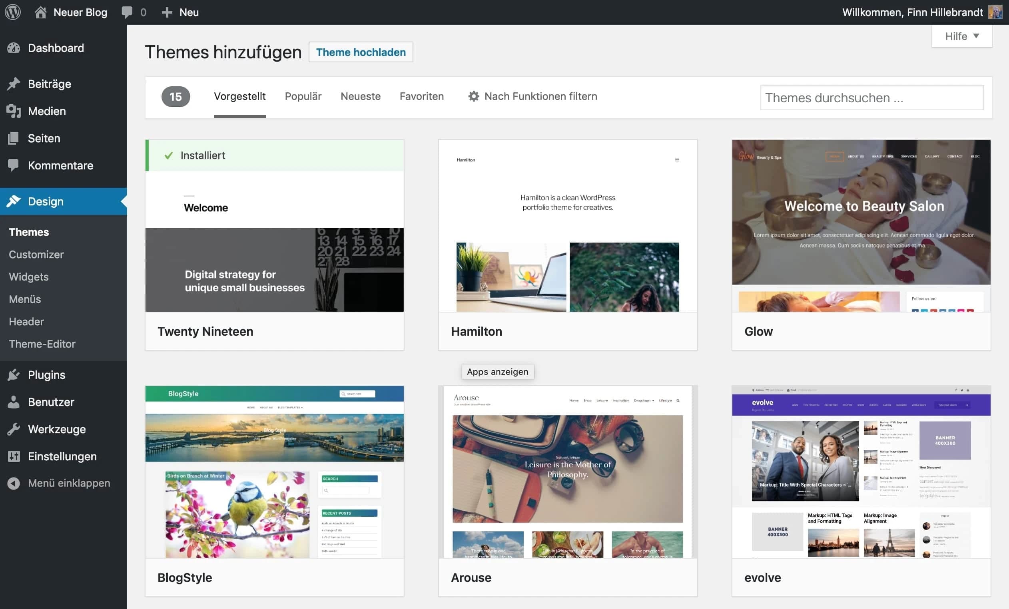Open the Medien library icon
The height and width of the screenshot is (609, 1009).
[x=14, y=111]
